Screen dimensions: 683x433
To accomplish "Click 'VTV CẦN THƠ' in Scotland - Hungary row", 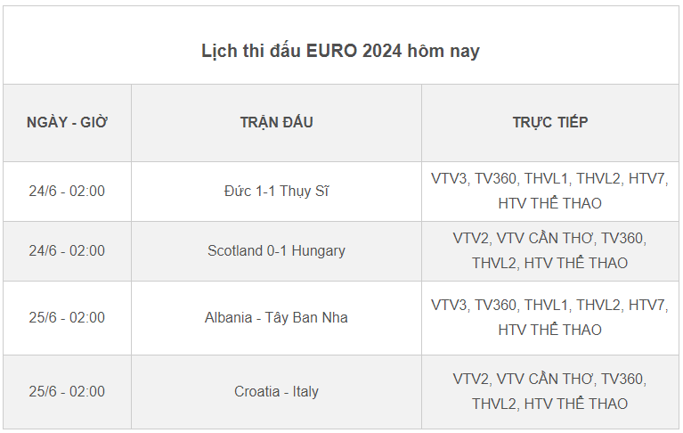I will tap(544, 239).
